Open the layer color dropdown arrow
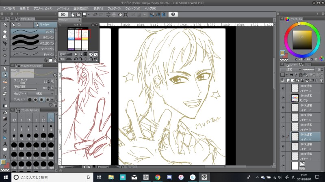This screenshot has width=325, height=182. point(286,75)
